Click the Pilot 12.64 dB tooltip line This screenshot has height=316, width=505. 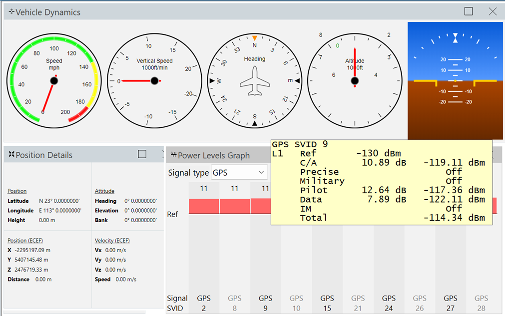[392, 190]
